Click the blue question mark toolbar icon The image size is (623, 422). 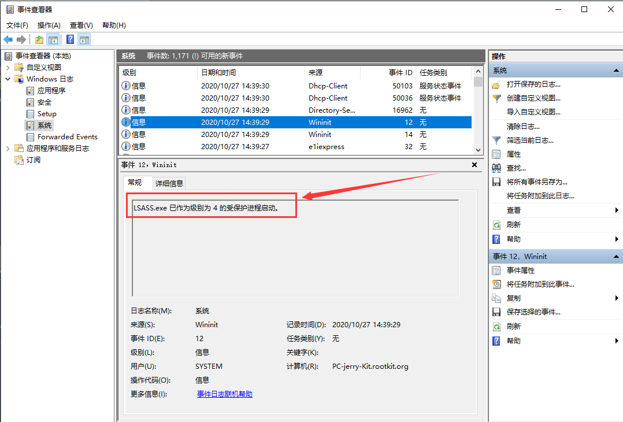pyautogui.click(x=70, y=39)
